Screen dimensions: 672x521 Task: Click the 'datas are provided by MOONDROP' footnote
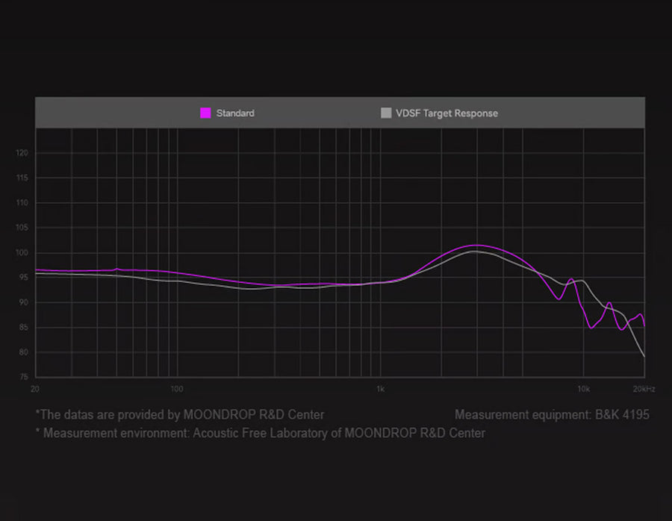pyautogui.click(x=180, y=415)
